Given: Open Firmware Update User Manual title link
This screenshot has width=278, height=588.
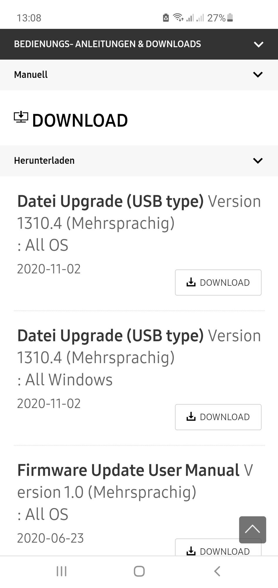Looking at the screenshot, I should tap(128, 470).
